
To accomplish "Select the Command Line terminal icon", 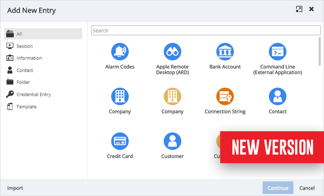I will 277,52.
